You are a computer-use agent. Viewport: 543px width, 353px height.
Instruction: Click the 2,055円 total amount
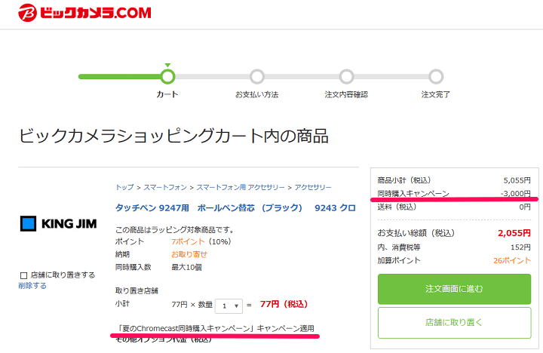coord(514,233)
